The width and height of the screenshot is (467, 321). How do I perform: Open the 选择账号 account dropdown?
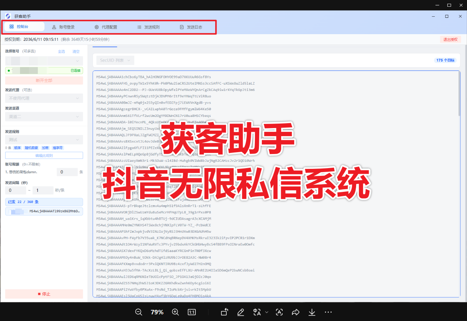click(x=44, y=60)
